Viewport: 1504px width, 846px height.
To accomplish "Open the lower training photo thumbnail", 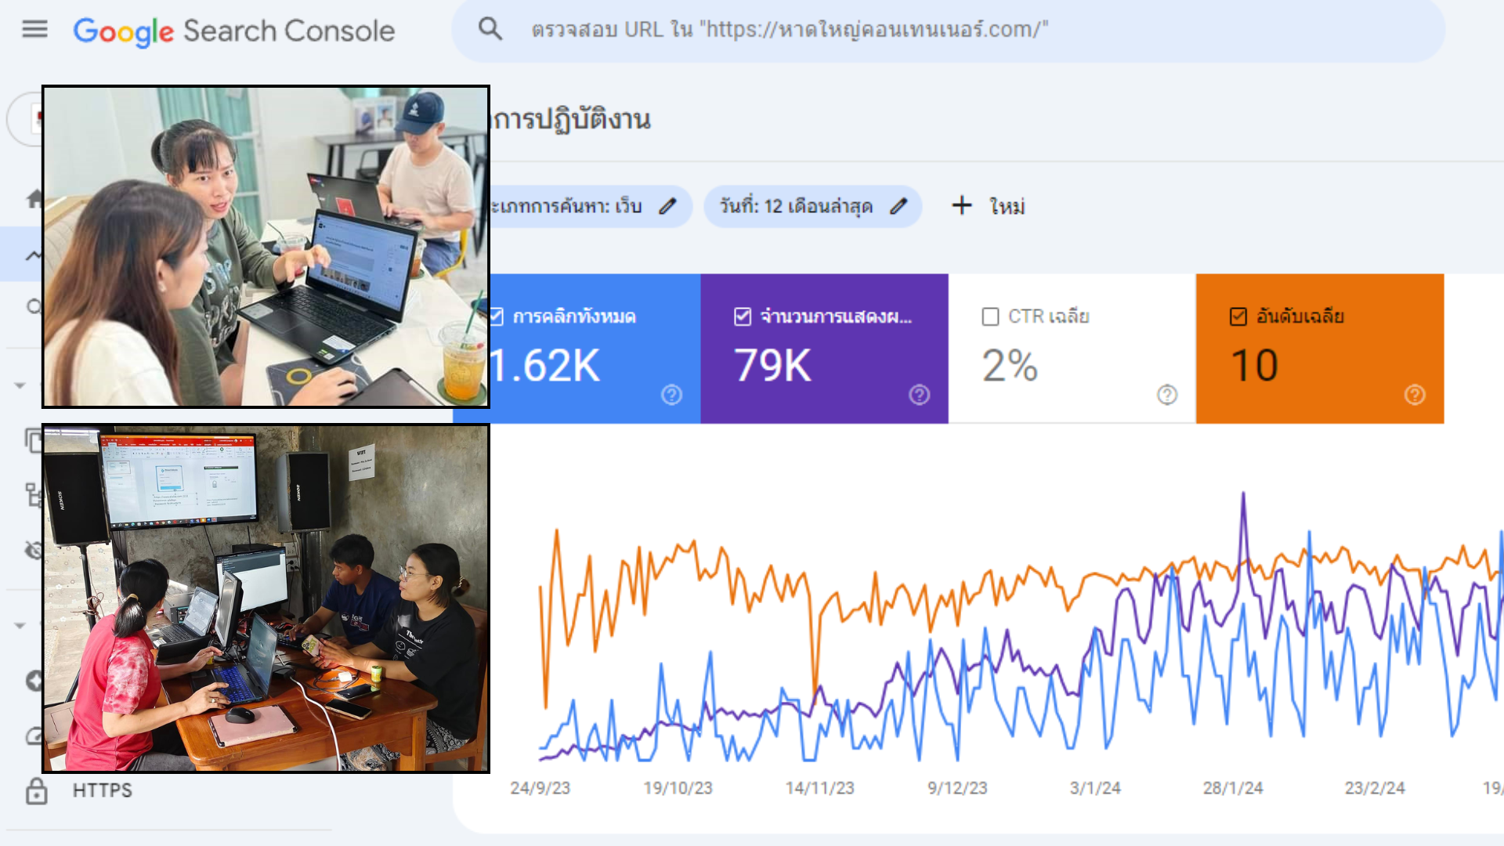I will click(x=266, y=598).
